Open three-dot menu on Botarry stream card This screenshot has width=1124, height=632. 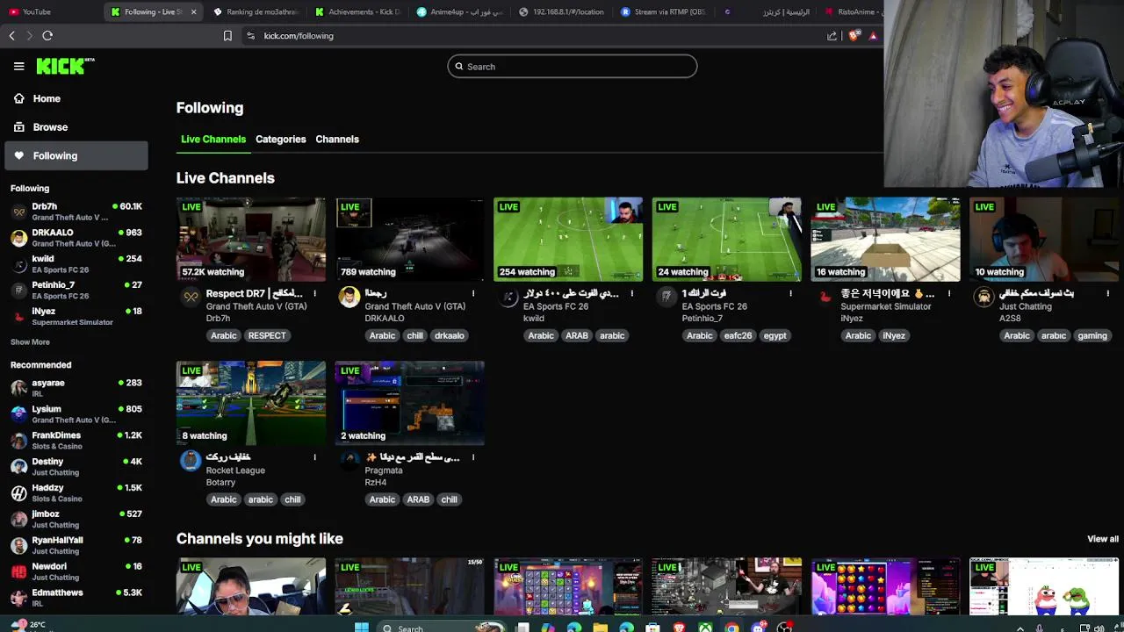click(x=314, y=457)
